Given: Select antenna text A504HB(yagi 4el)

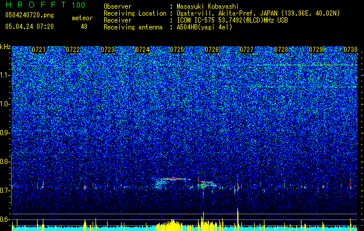Looking at the screenshot, I should (204, 27).
